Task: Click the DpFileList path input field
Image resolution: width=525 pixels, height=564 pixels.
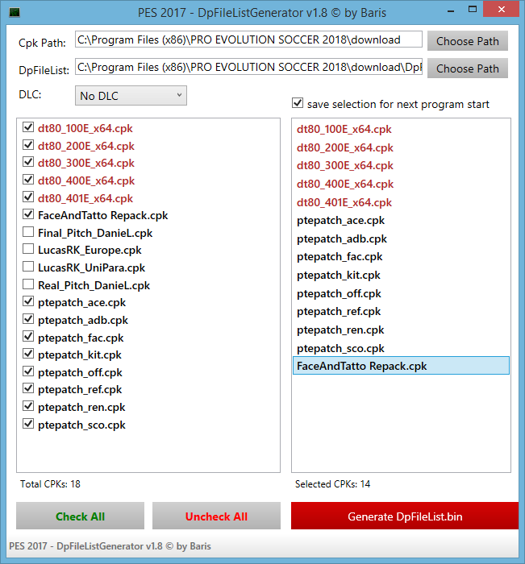Action: click(x=248, y=67)
